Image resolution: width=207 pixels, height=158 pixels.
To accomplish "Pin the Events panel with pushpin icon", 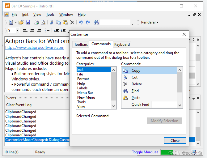I will point(193,98).
